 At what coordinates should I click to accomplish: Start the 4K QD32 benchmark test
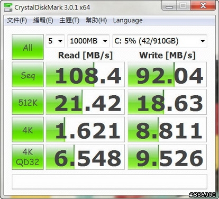[x=28, y=157]
